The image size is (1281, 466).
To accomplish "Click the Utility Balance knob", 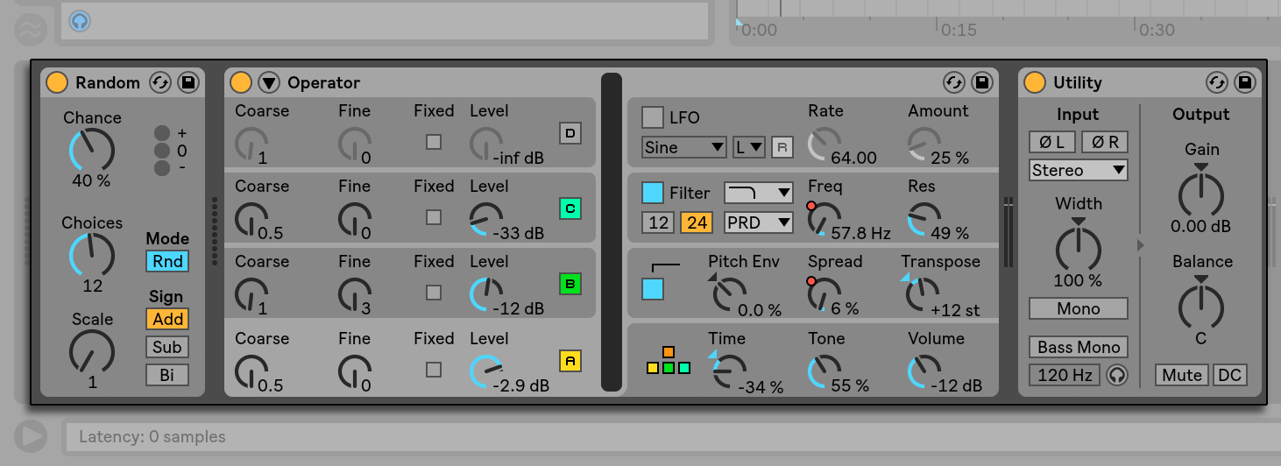I will [x=1201, y=306].
